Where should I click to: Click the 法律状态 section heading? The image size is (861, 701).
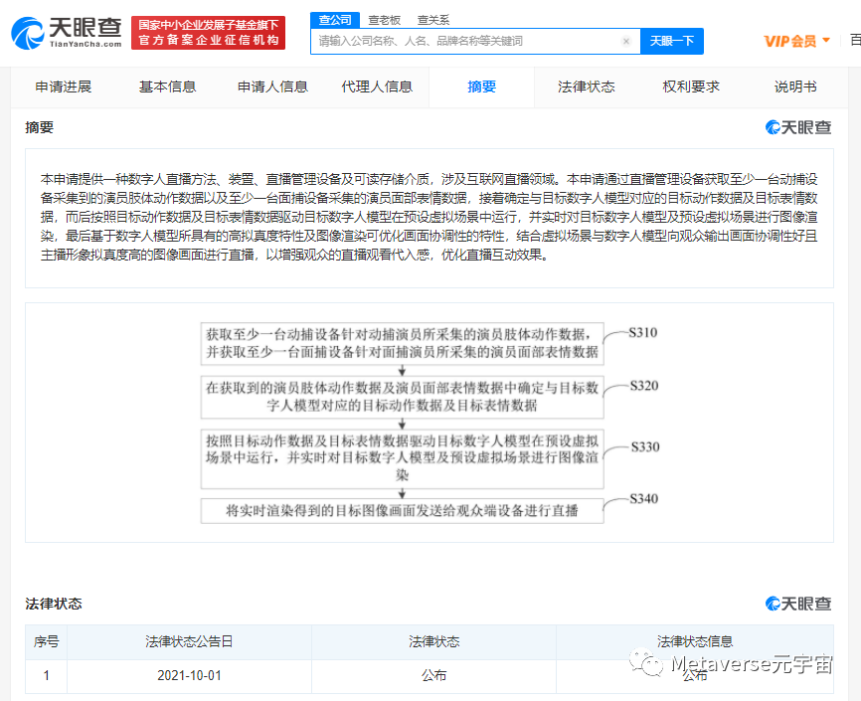(54, 604)
